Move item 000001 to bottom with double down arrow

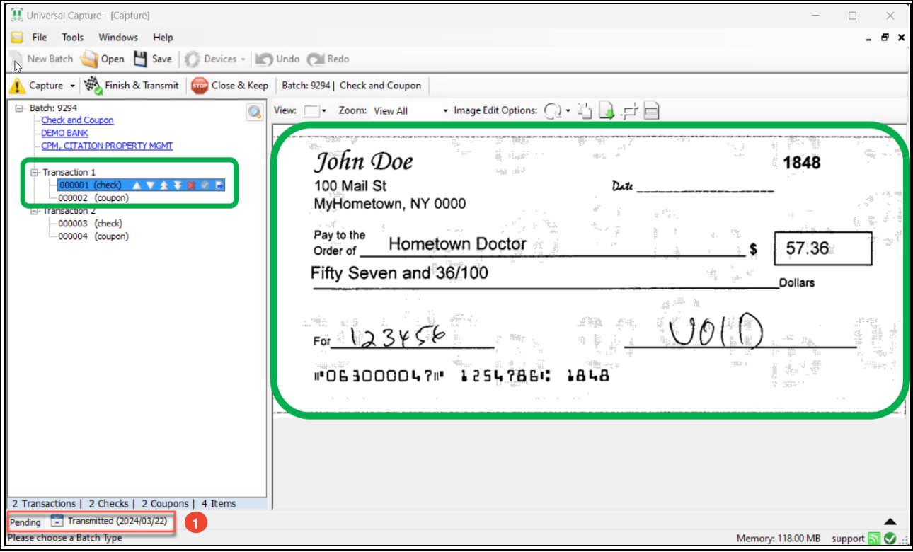(x=178, y=185)
